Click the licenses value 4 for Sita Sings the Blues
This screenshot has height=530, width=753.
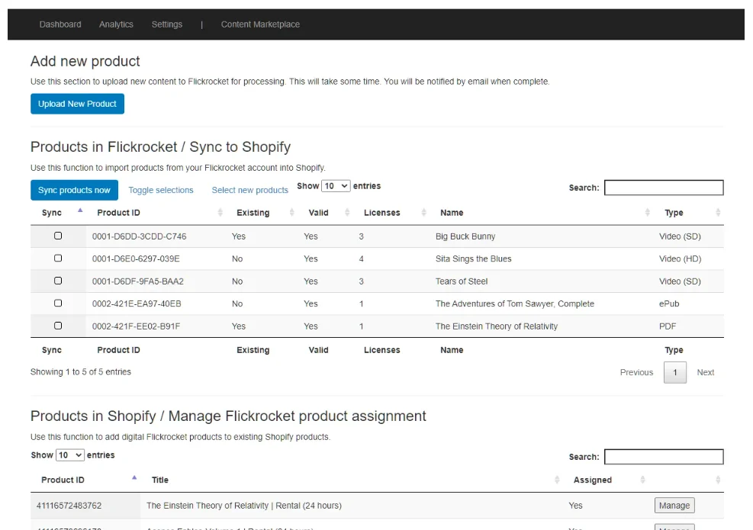coord(361,259)
